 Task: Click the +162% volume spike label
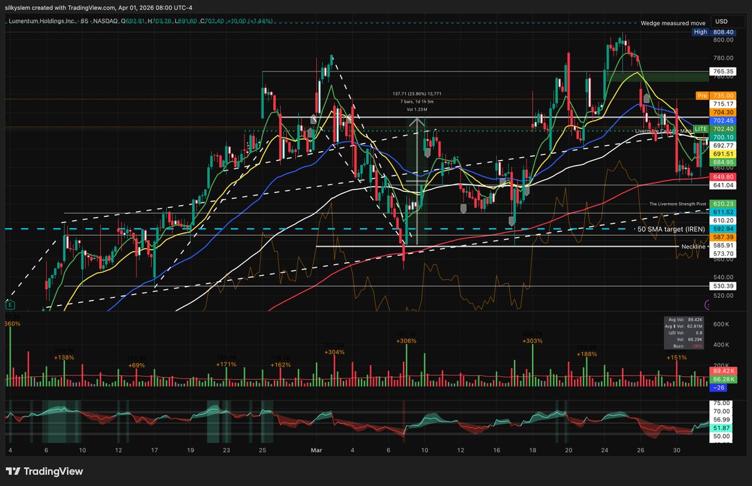(280, 364)
